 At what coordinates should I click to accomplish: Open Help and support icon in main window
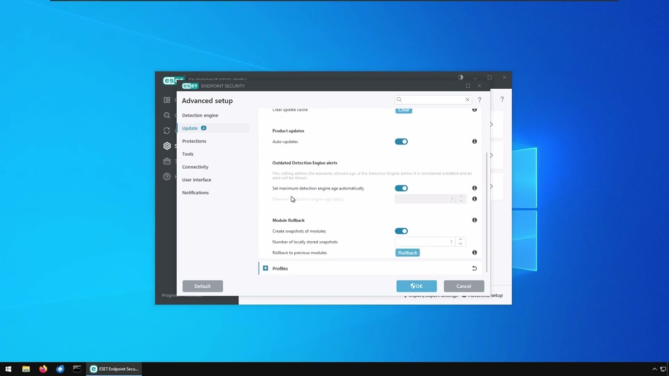(167, 177)
